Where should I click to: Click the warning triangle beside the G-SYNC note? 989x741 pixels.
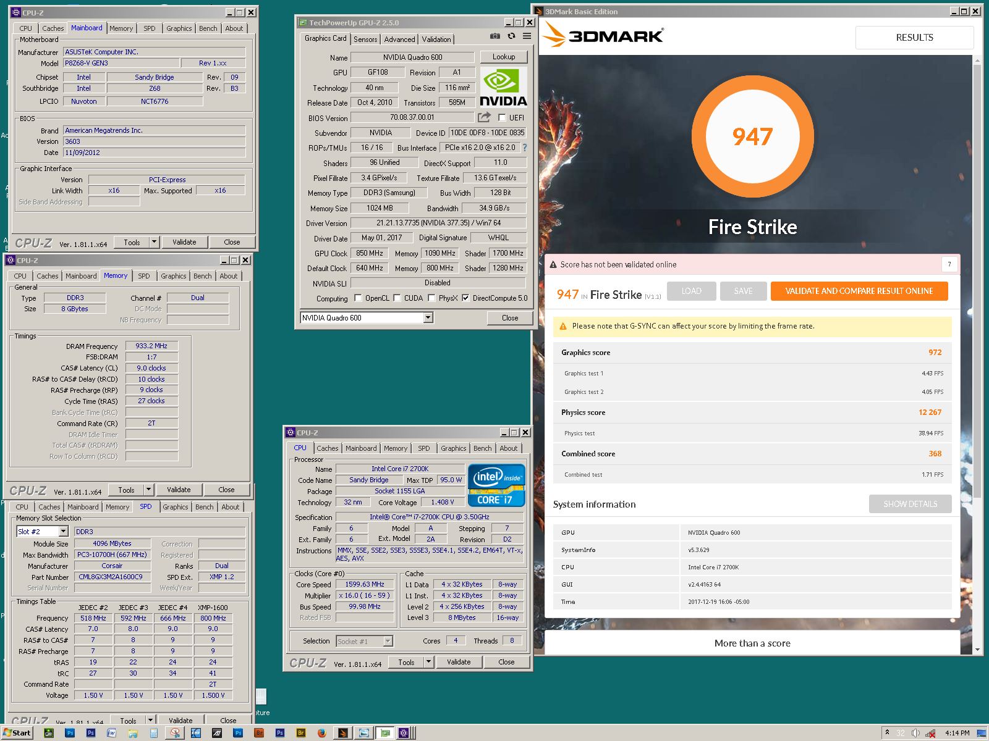pos(562,326)
